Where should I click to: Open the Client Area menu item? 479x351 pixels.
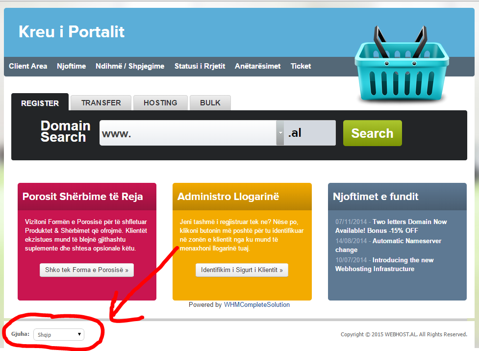tap(28, 66)
